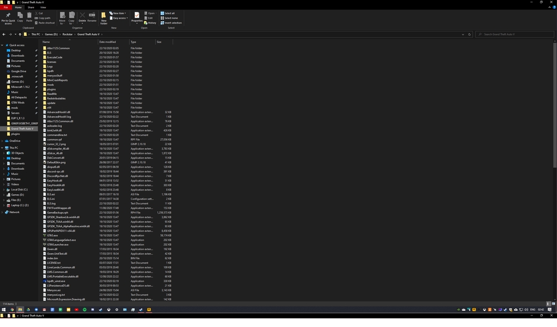Click the Edit button in Open group

(149, 18)
